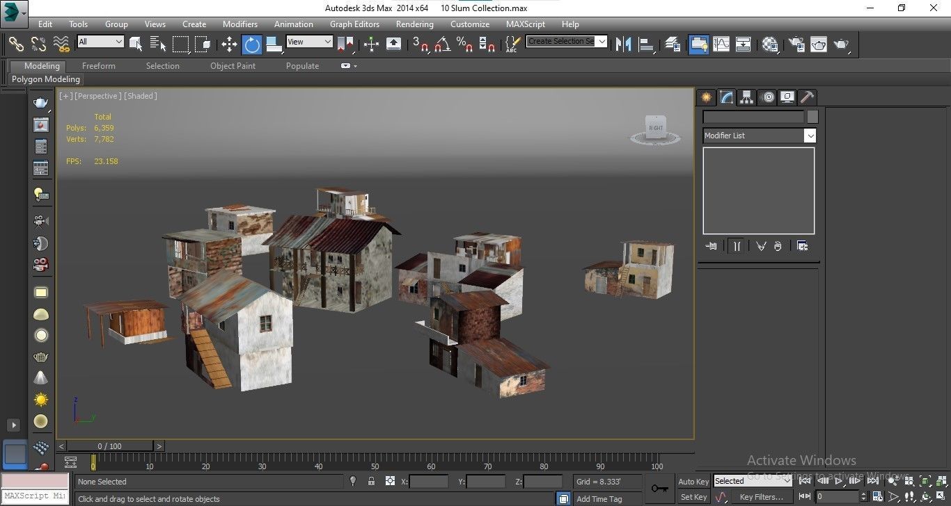Activate the Select and Scale tool

point(274,44)
